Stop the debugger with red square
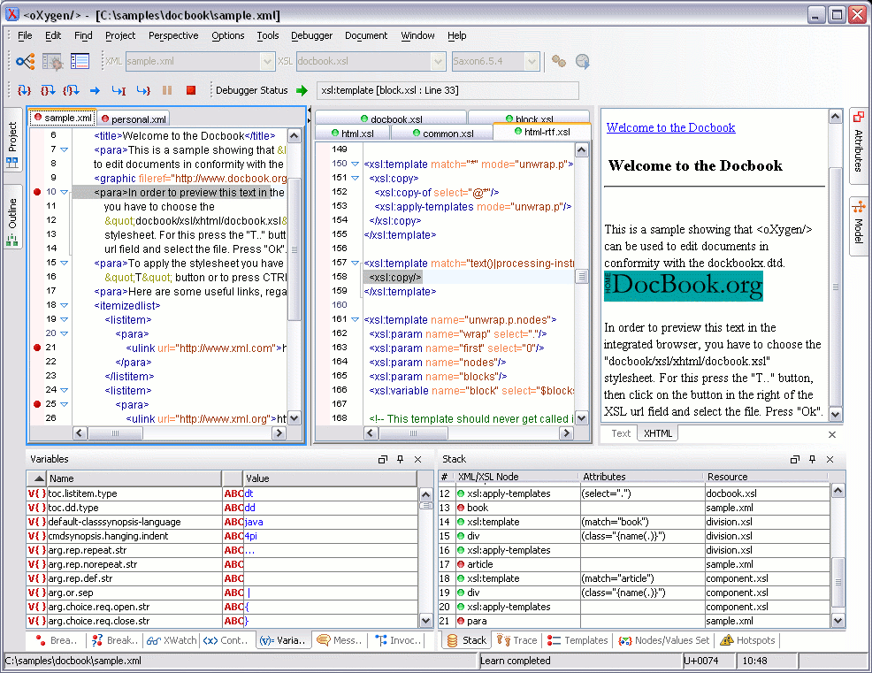 (191, 90)
